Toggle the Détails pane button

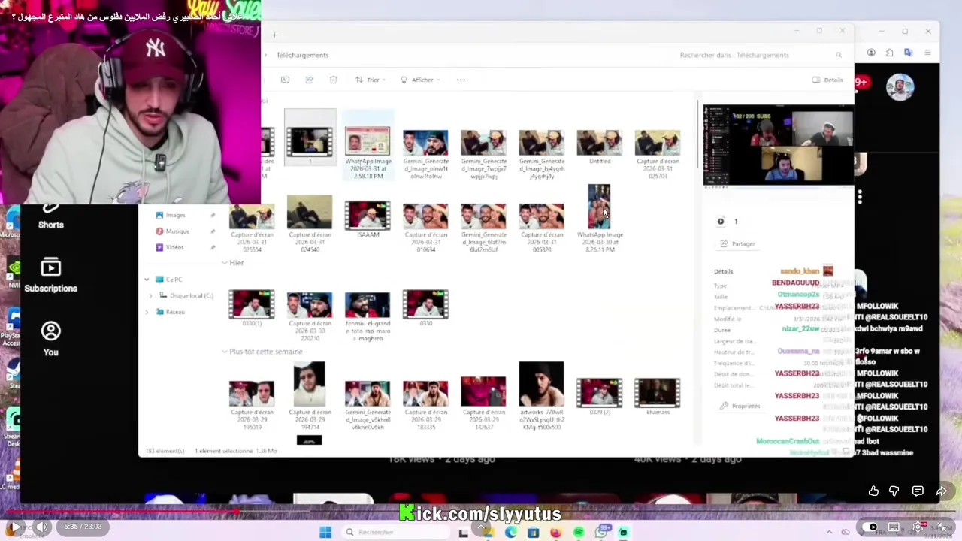point(827,80)
